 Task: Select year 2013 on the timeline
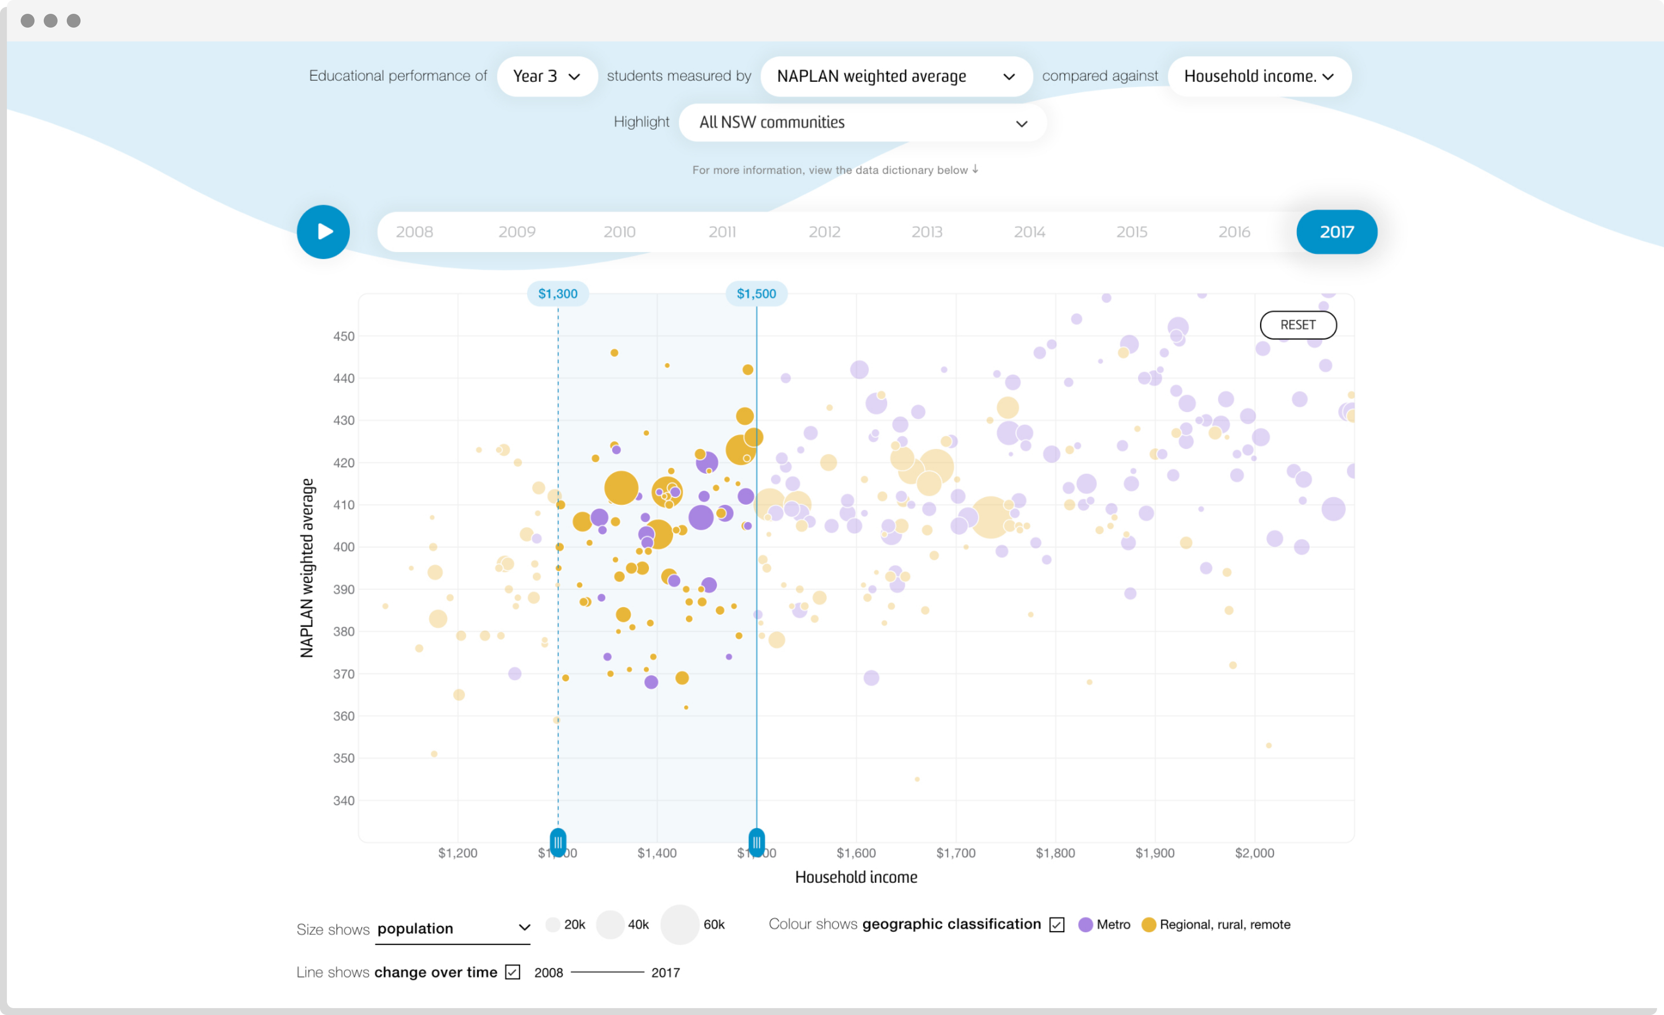(x=926, y=232)
